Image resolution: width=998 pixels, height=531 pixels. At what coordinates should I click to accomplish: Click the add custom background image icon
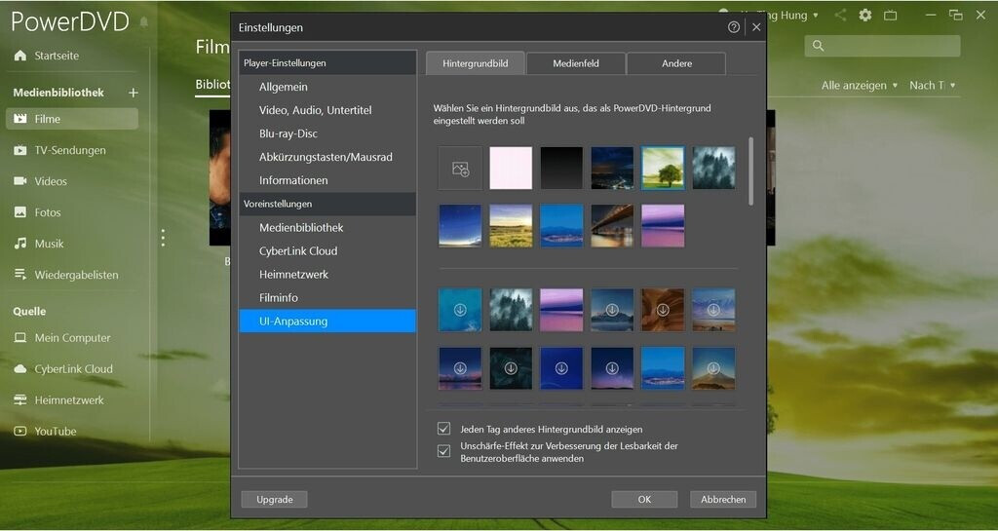(460, 169)
